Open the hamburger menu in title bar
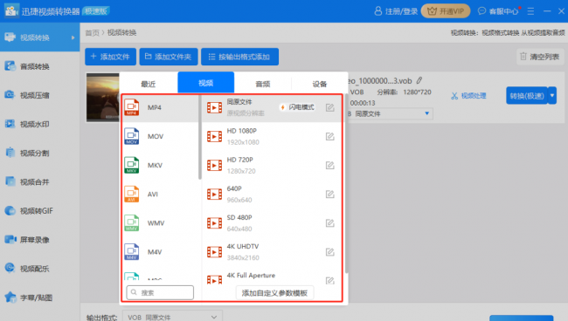This screenshot has width=568, height=321. (530, 11)
